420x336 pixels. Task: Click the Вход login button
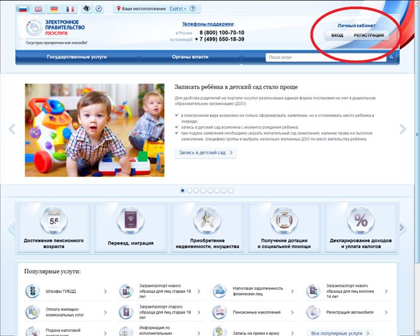tap(337, 35)
